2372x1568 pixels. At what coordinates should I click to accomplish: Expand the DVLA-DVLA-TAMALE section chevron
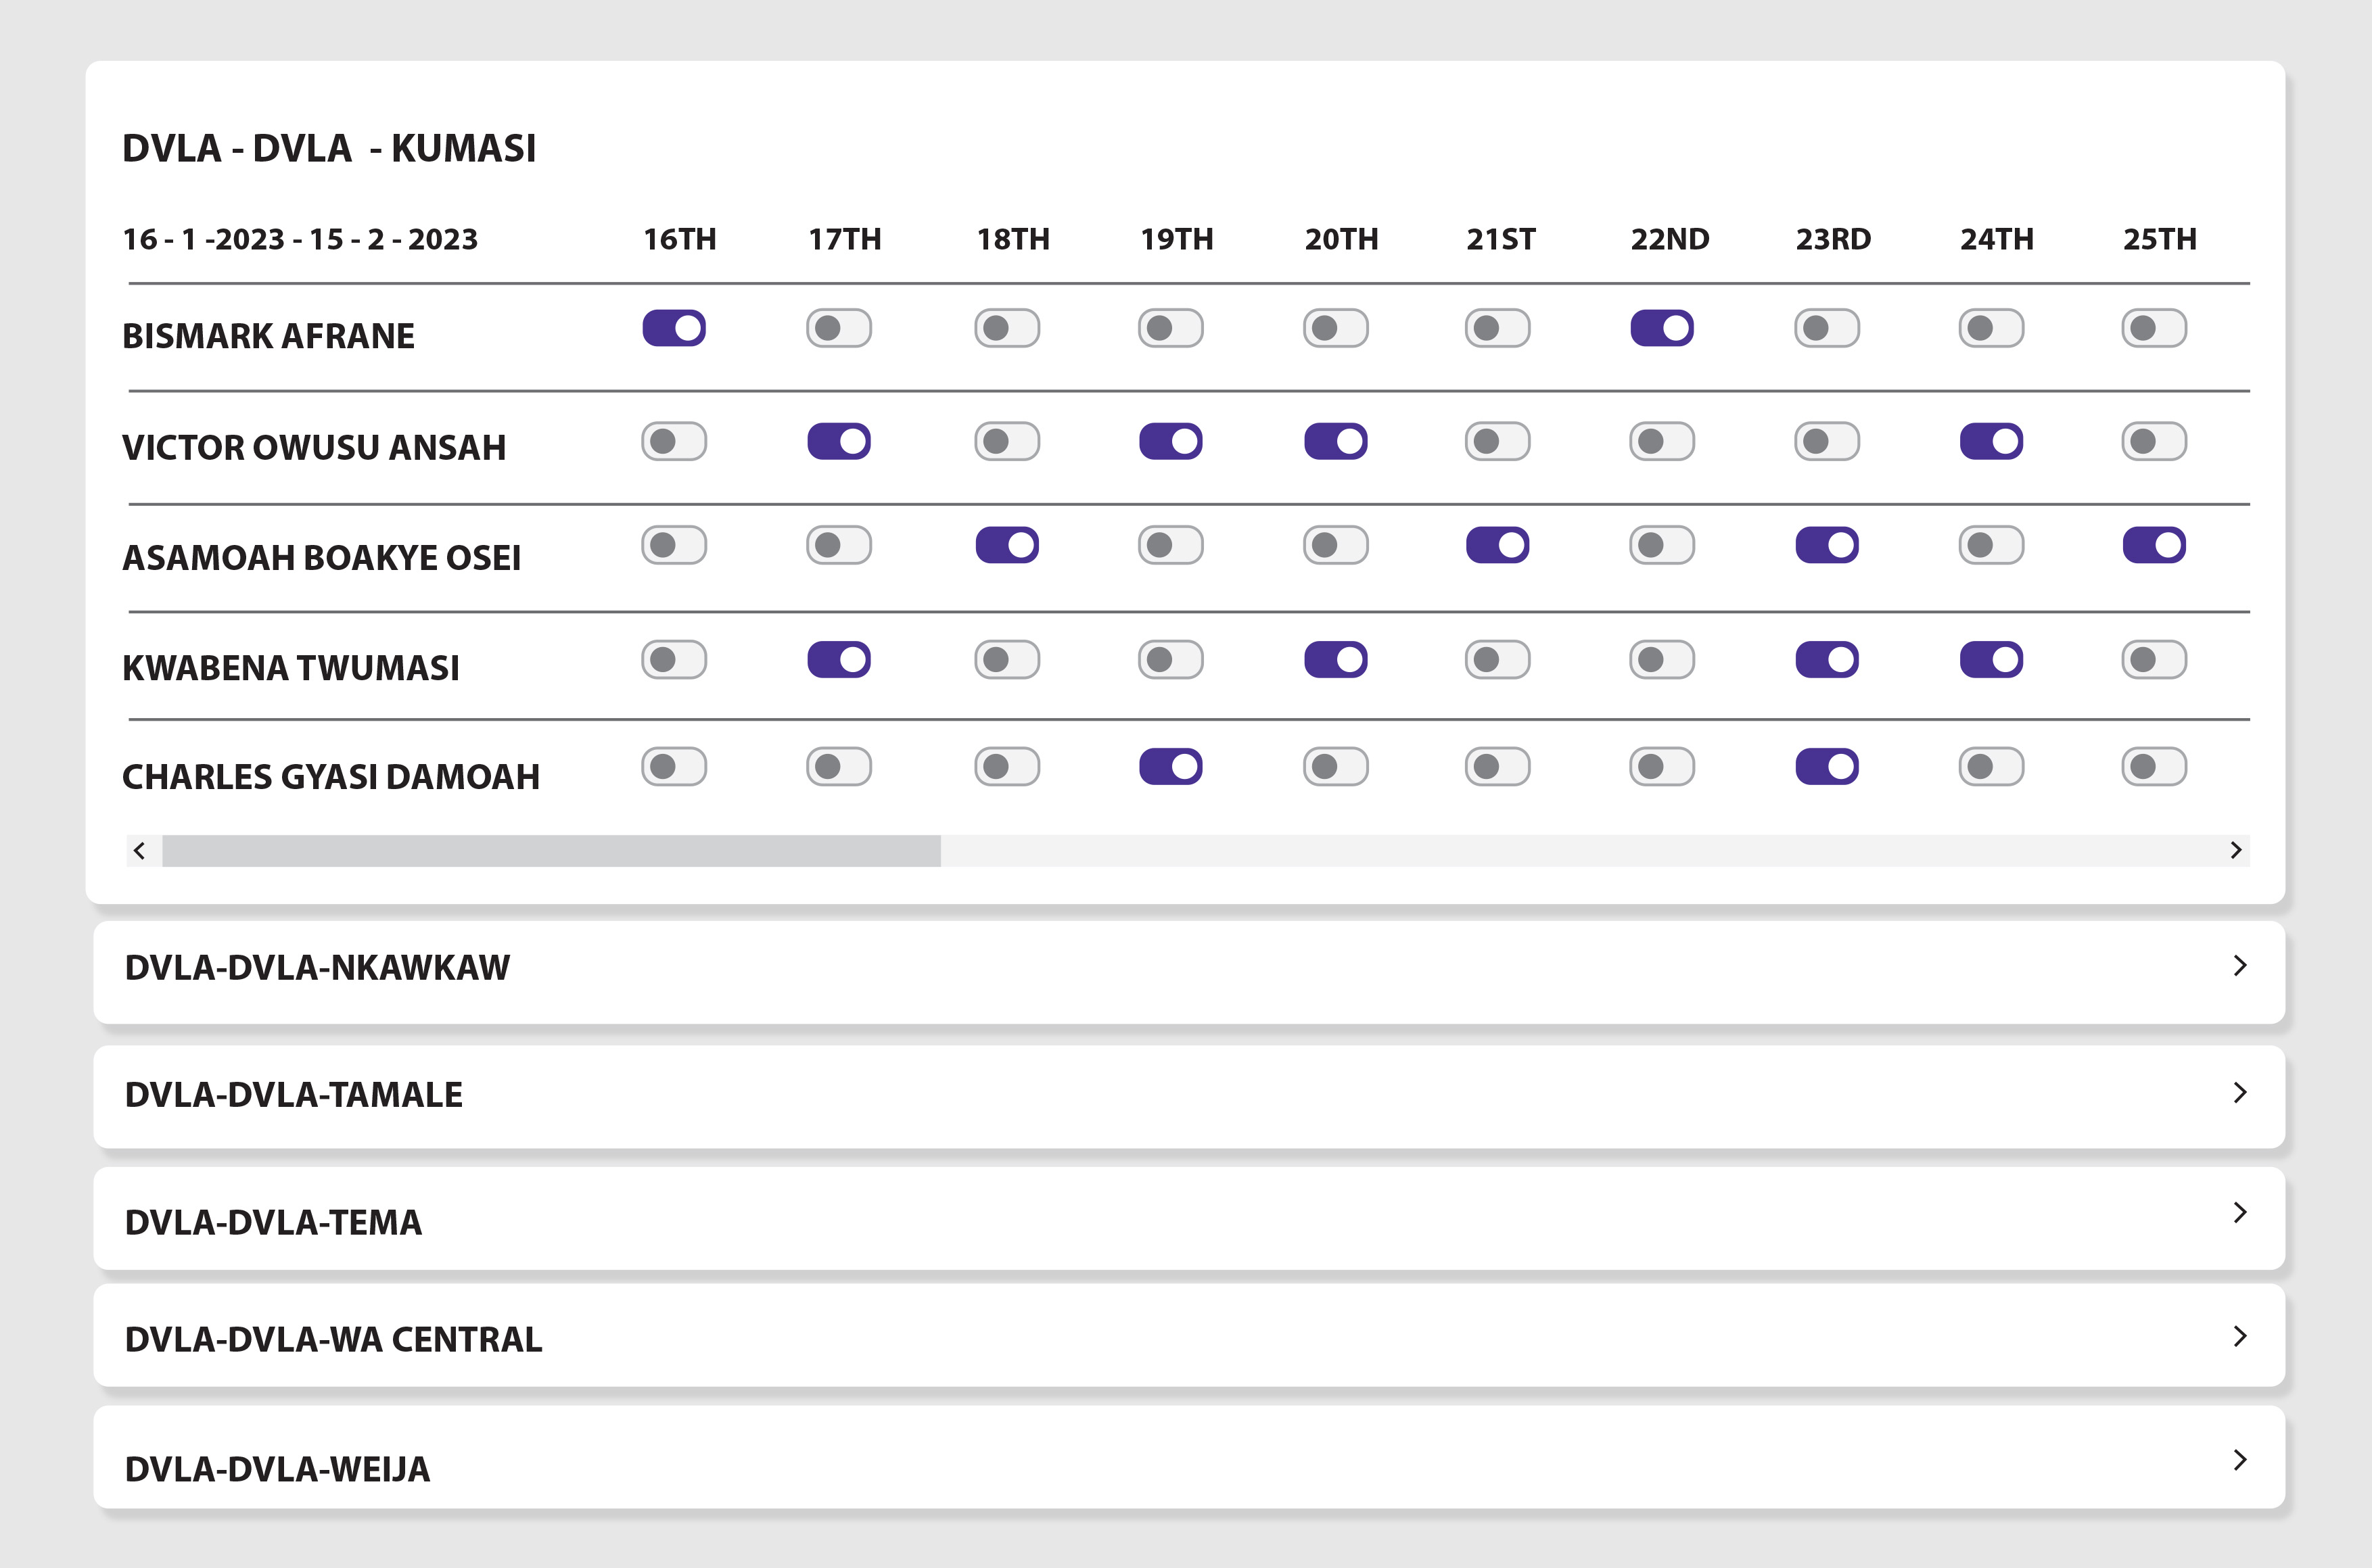point(2240,1093)
